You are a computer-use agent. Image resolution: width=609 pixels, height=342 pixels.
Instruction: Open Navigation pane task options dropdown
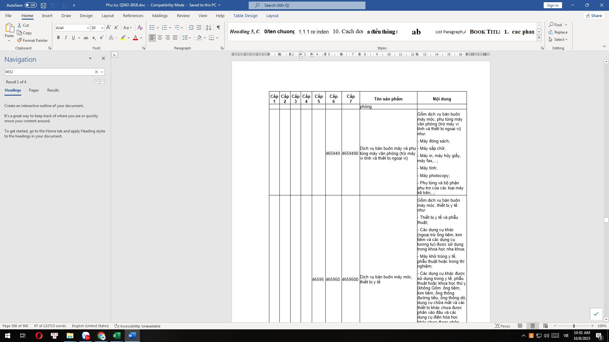90,58
